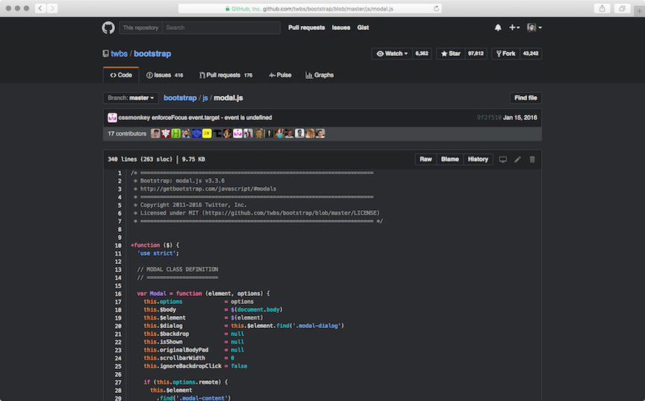The image size is (645, 401).
Task: Select line number 25
Action: 118,366
